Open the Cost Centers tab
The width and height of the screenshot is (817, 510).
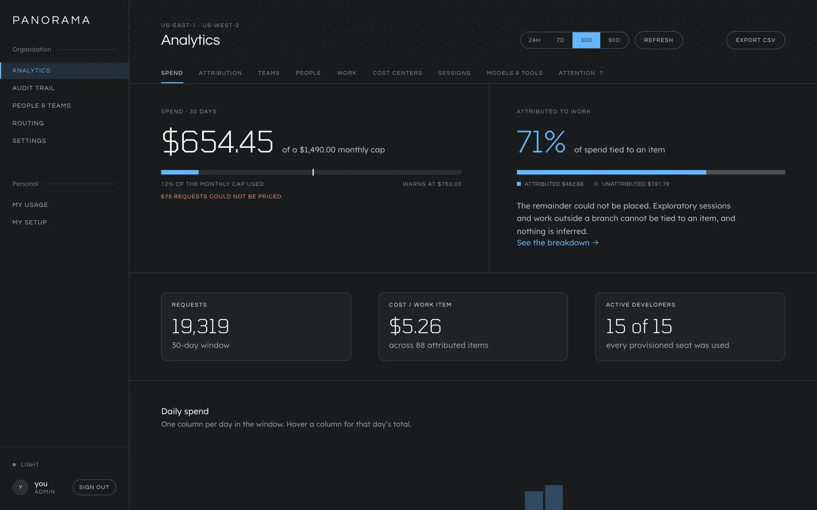[x=397, y=73]
